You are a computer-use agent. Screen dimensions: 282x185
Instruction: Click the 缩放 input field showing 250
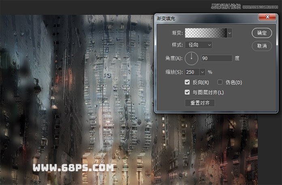[x=192, y=72]
